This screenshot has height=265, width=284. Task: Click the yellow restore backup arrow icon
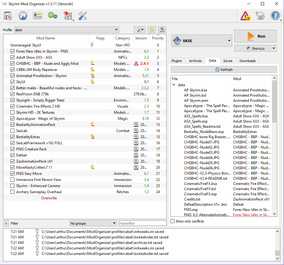click(x=152, y=30)
